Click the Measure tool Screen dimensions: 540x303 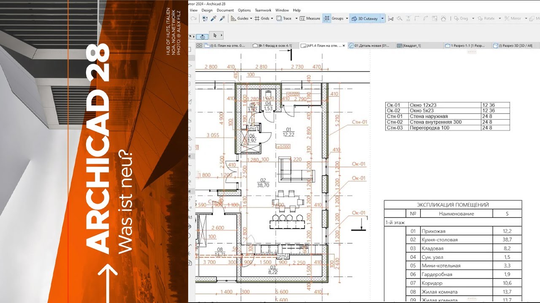point(310,19)
